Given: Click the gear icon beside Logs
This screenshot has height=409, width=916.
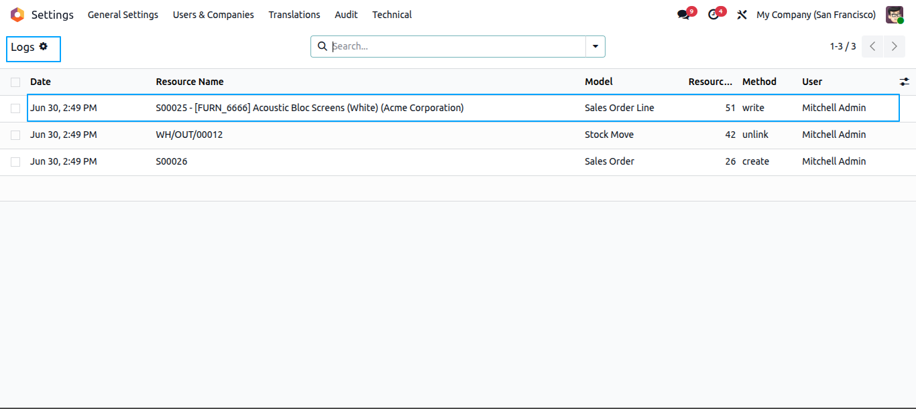Looking at the screenshot, I should 44,46.
